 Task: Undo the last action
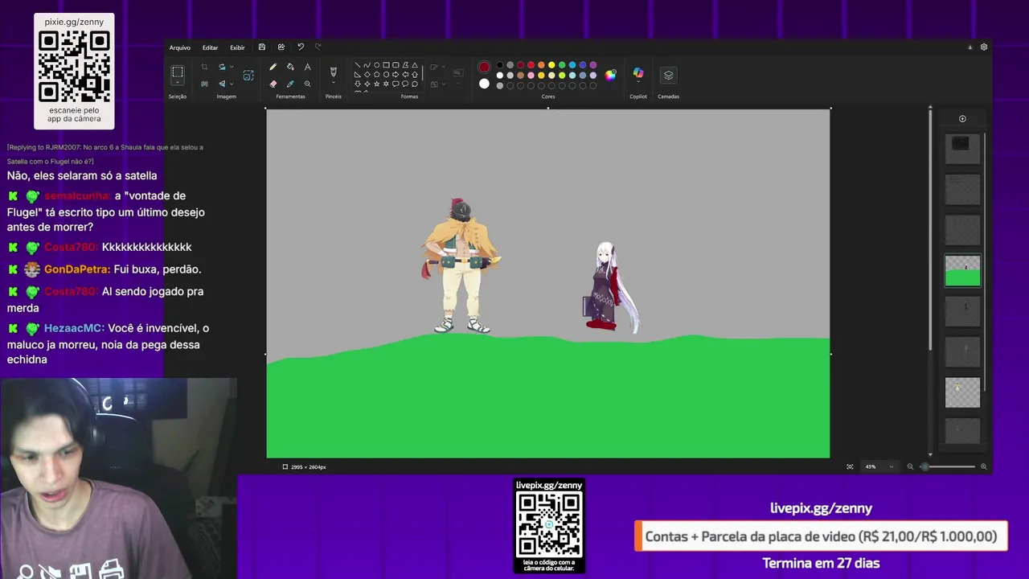point(301,47)
